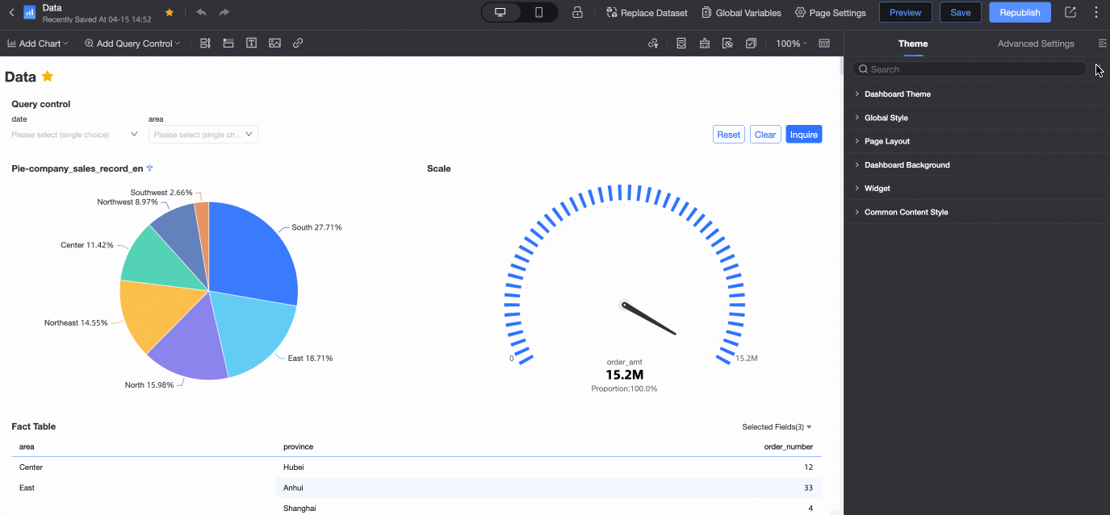
Task: Expand the Dashboard Background section
Action: [x=977, y=164]
